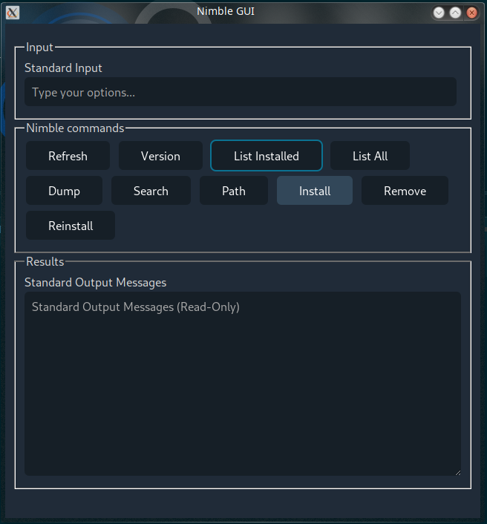This screenshot has width=487, height=524.
Task: Click the Search command button
Action: click(151, 191)
